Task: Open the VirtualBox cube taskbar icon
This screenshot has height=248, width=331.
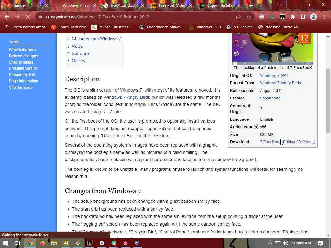Action: [x=137, y=243]
